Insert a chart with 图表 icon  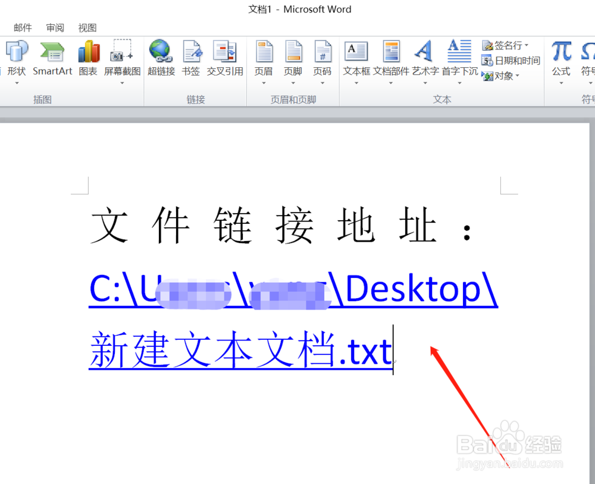pos(88,51)
